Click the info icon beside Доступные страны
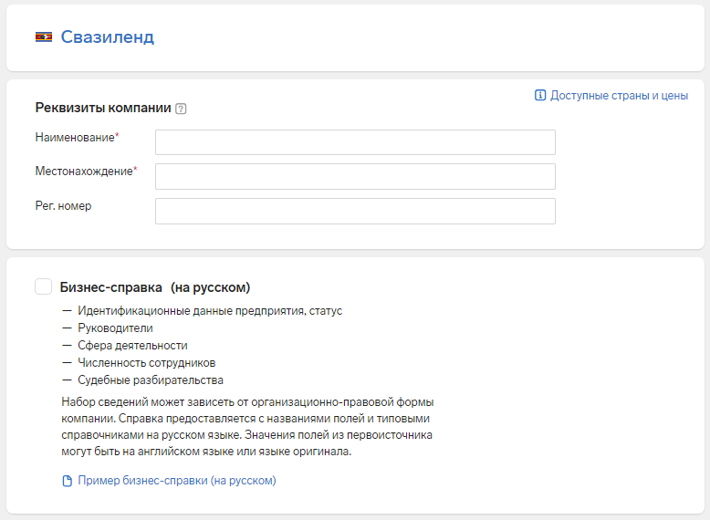This screenshot has width=710, height=520. pos(539,95)
